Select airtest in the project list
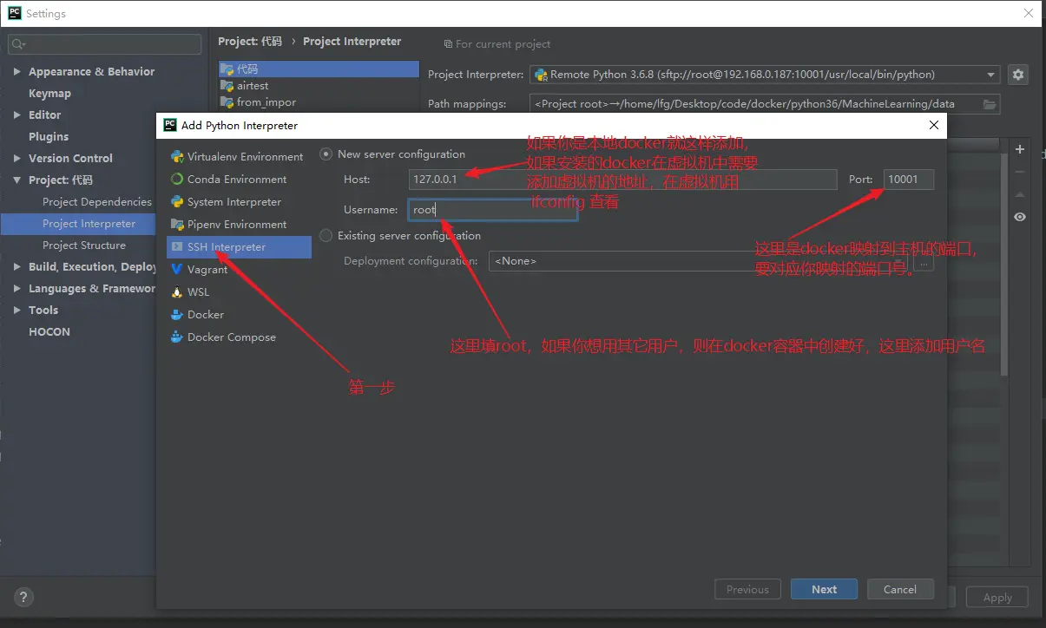This screenshot has height=628, width=1046. point(319,86)
